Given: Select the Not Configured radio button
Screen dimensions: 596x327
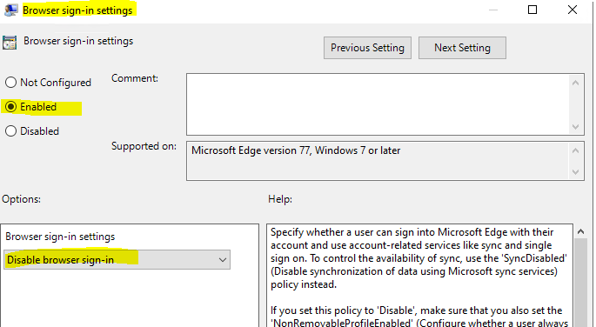Looking at the screenshot, I should tap(10, 83).
